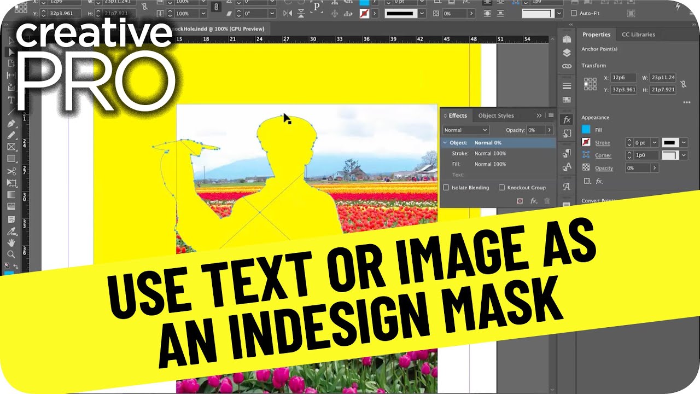Open stroke weight dropdown in Properties
700x394 pixels.
[x=654, y=143]
